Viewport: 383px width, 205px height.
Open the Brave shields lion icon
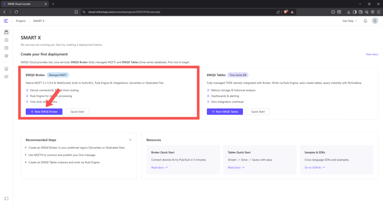285,12
